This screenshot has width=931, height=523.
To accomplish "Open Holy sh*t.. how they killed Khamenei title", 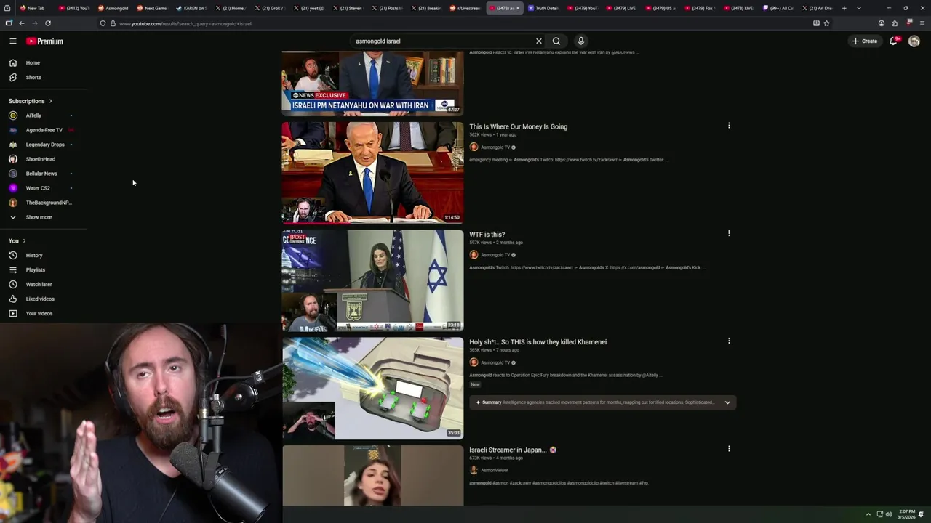I will click(x=538, y=342).
